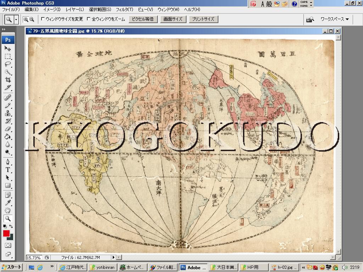Open the background color picker swatch
The width and height of the screenshot is (363, 272).
[x=11, y=238]
